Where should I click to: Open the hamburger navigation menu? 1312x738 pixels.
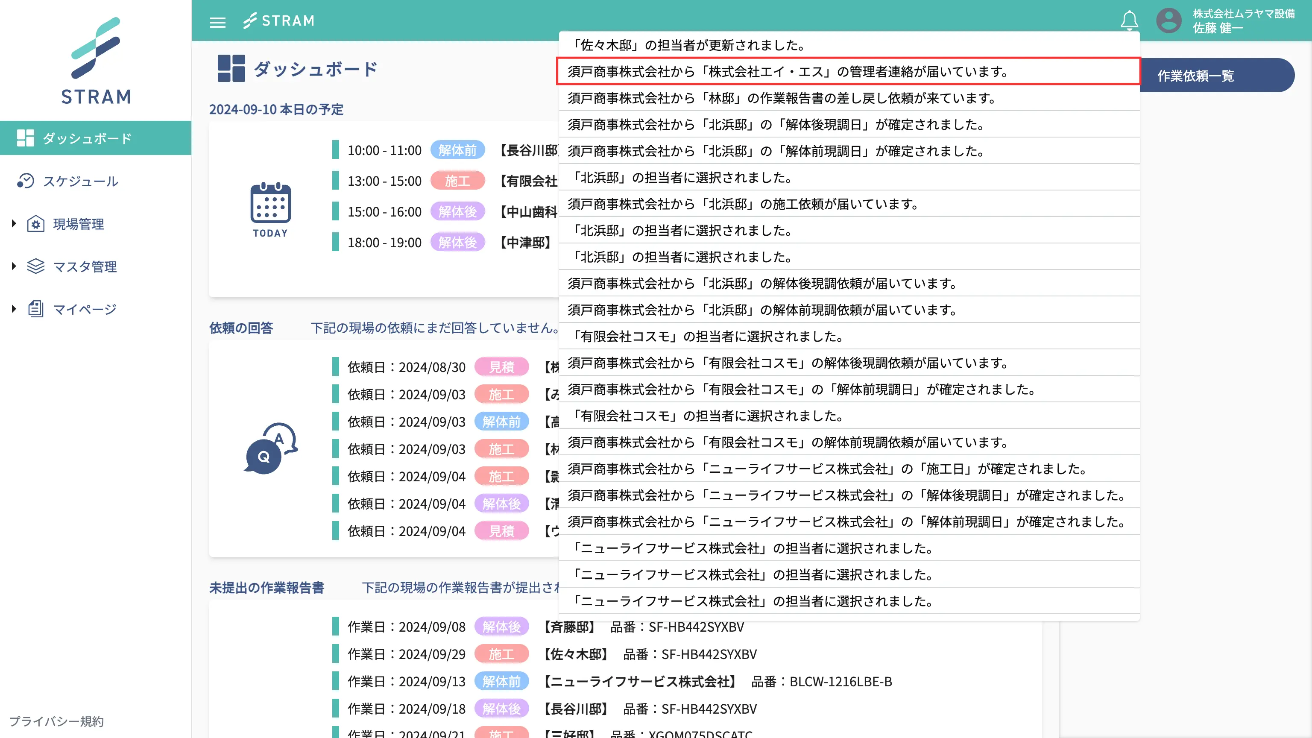point(217,22)
